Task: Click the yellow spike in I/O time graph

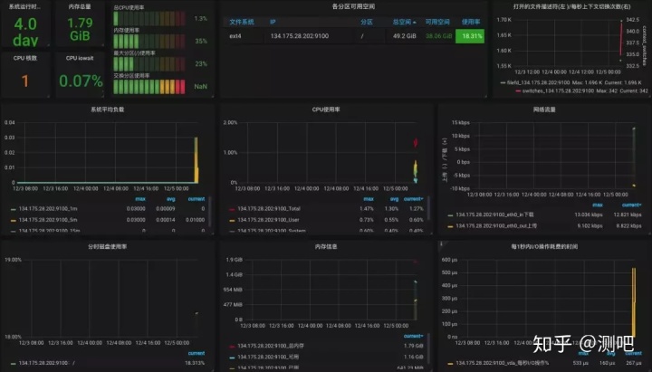Action: [634, 302]
